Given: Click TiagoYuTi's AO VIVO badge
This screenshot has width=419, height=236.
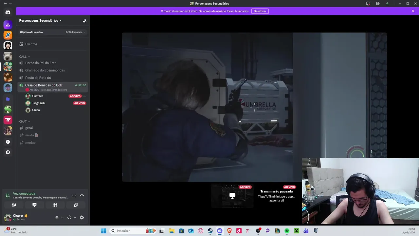Looking at the screenshot, I should (x=80, y=103).
